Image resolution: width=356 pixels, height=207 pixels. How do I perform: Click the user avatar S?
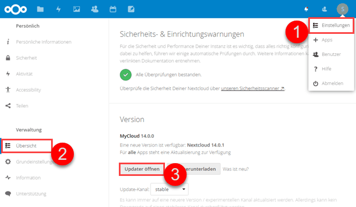(342, 9)
